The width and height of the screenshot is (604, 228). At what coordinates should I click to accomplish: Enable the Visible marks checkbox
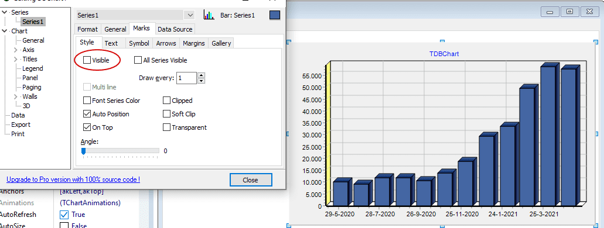(87, 60)
